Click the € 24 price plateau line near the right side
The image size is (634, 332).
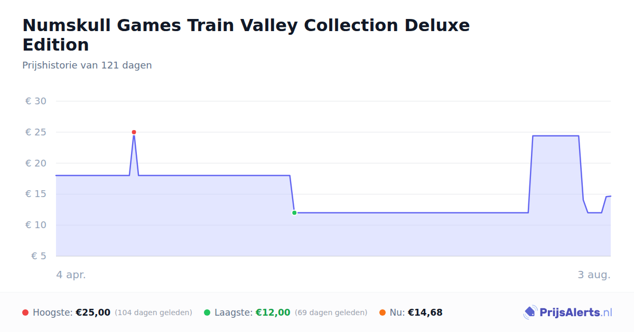(555, 136)
